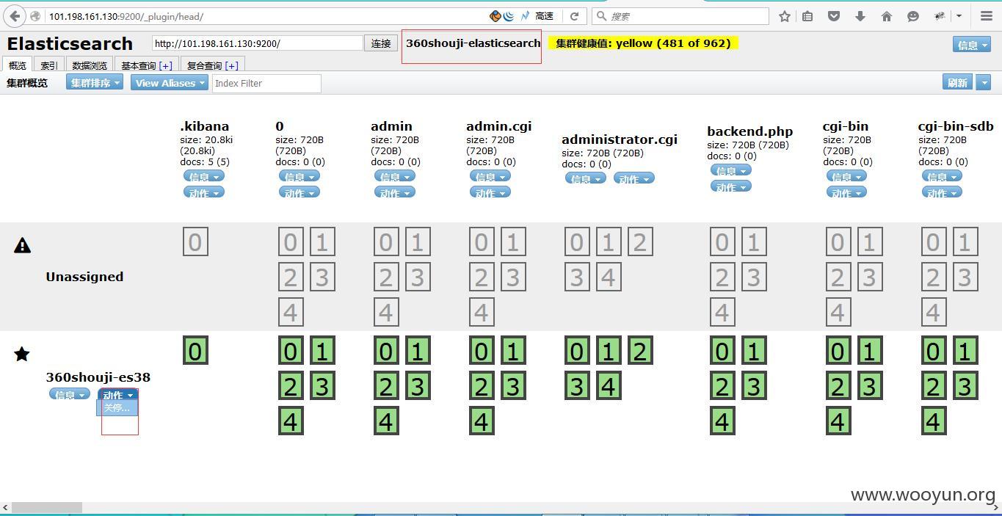Click the Unassigned row label

point(84,277)
